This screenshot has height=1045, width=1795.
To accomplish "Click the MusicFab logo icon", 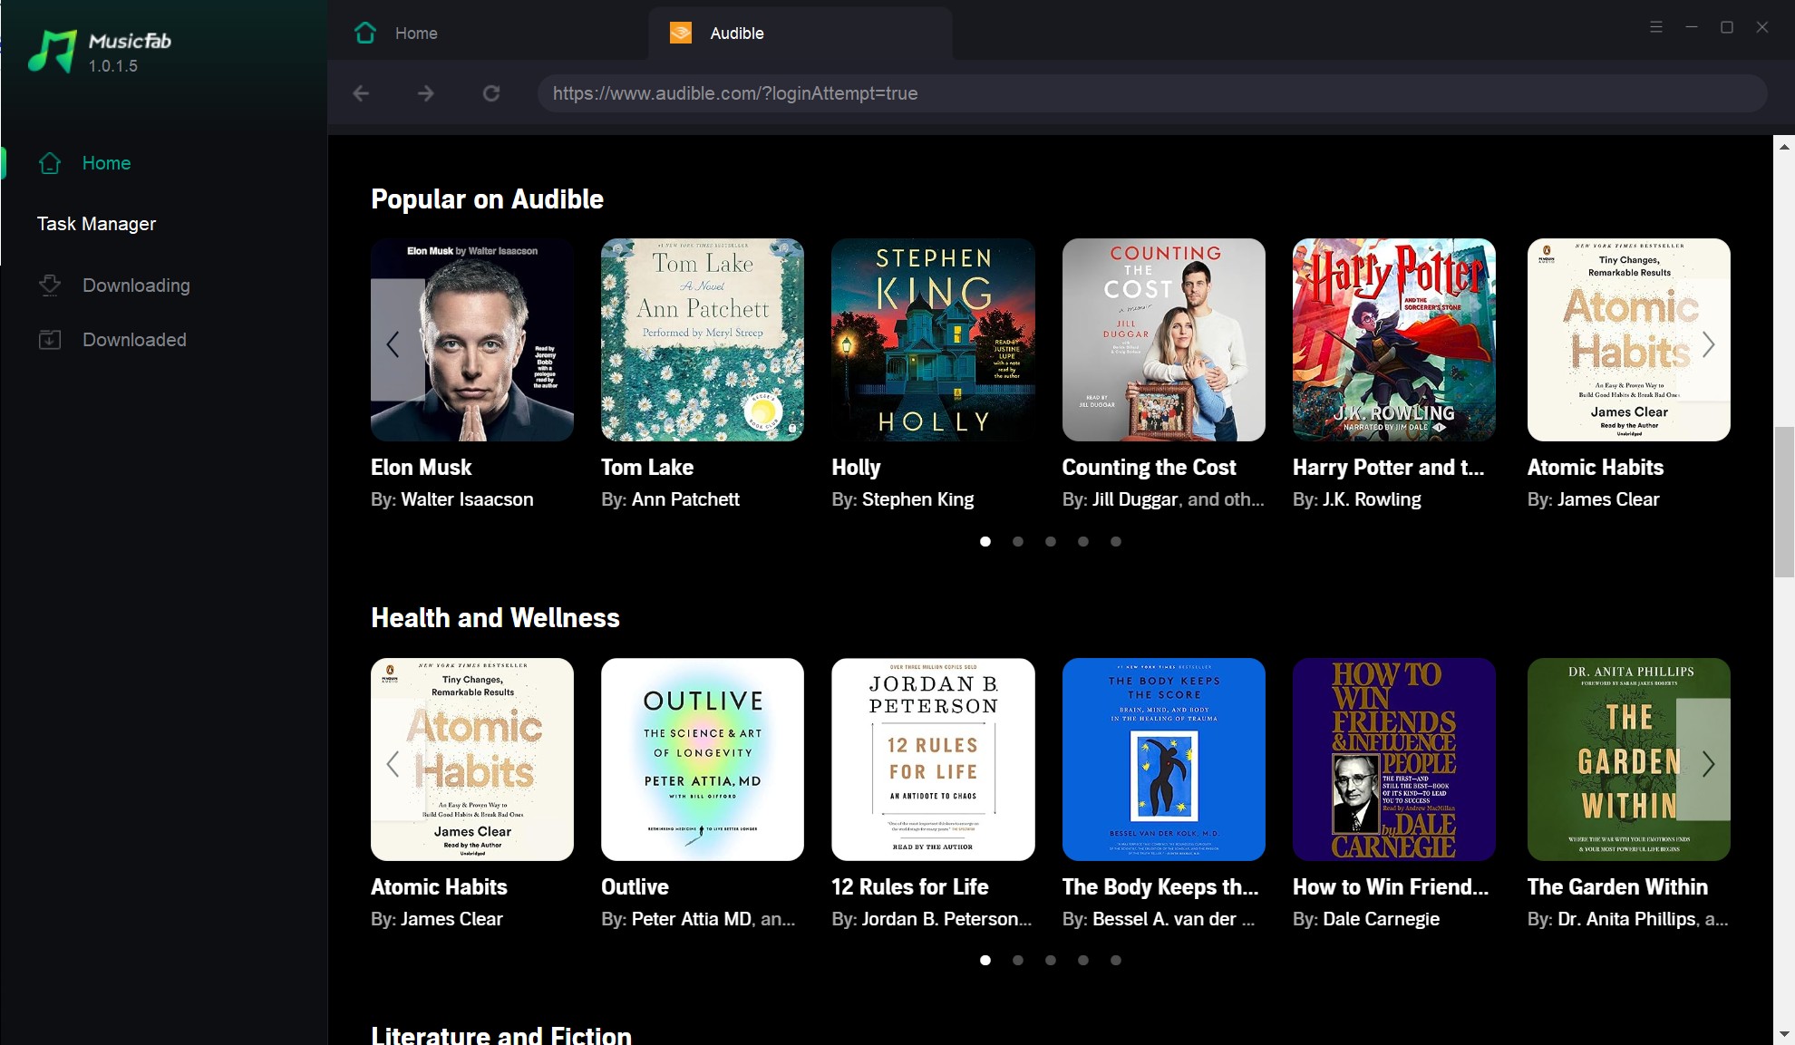I will (x=52, y=51).
